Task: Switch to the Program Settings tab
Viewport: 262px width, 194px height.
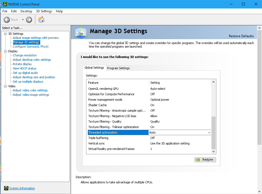Action: click(118, 68)
